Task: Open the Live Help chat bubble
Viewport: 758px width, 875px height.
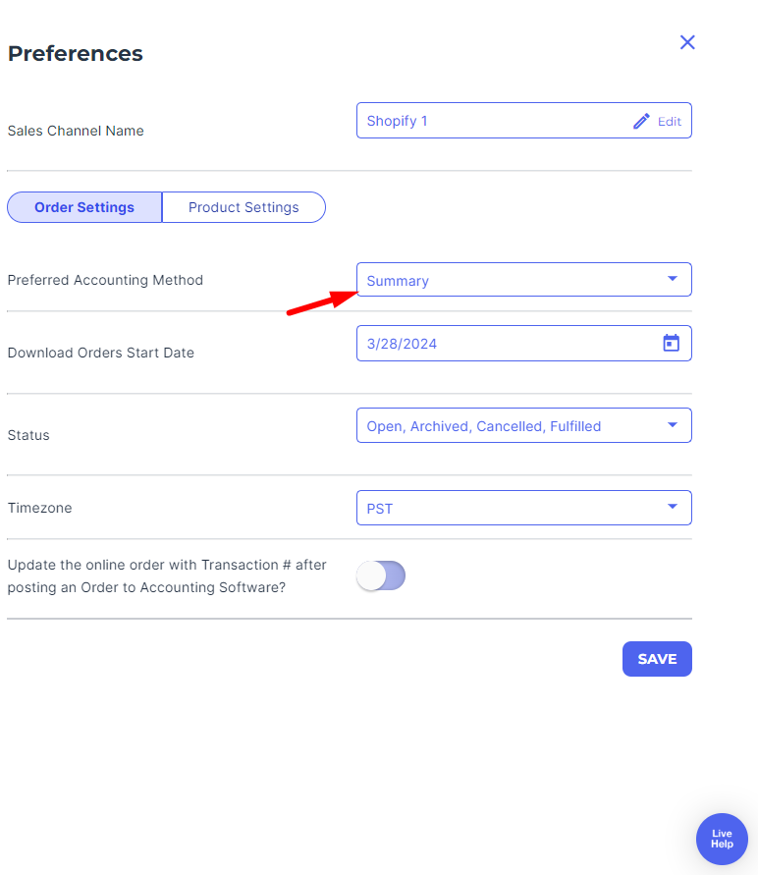Action: pyautogui.click(x=722, y=839)
